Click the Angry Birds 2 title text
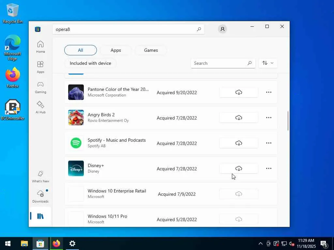Screen dimensions: 334x250 [101, 115]
